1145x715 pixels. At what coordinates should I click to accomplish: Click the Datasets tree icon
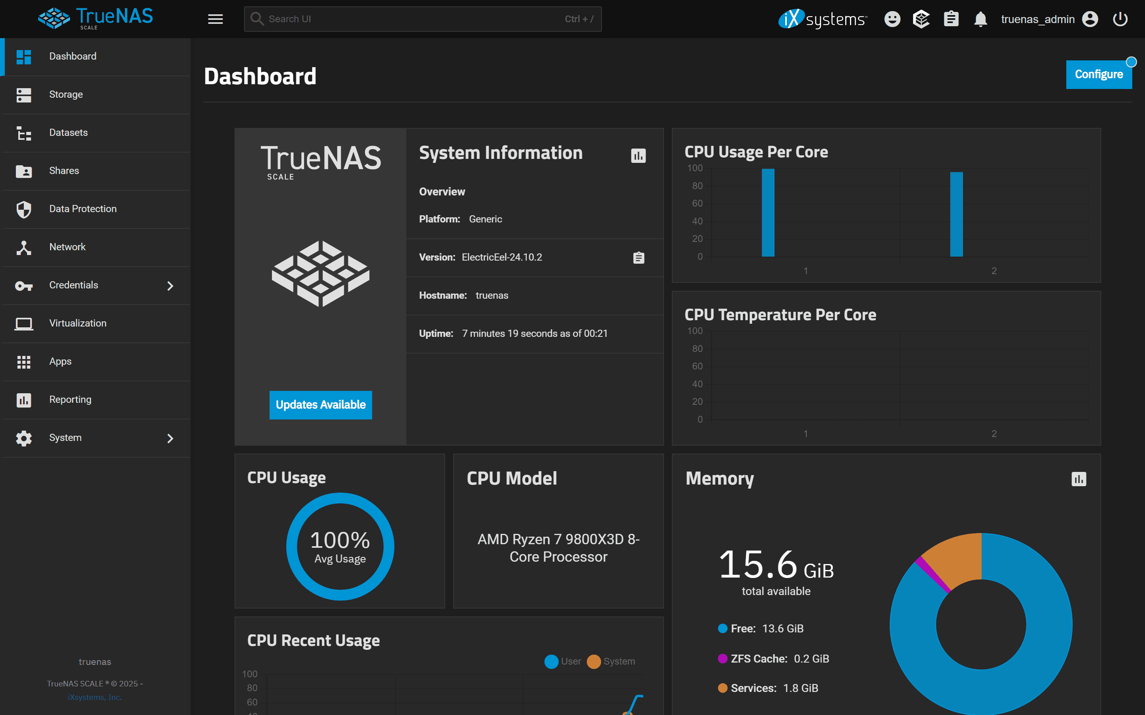(24, 133)
